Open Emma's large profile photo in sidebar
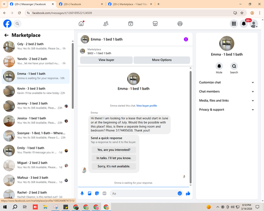Screen dimensions: 264x211 point(227,43)
